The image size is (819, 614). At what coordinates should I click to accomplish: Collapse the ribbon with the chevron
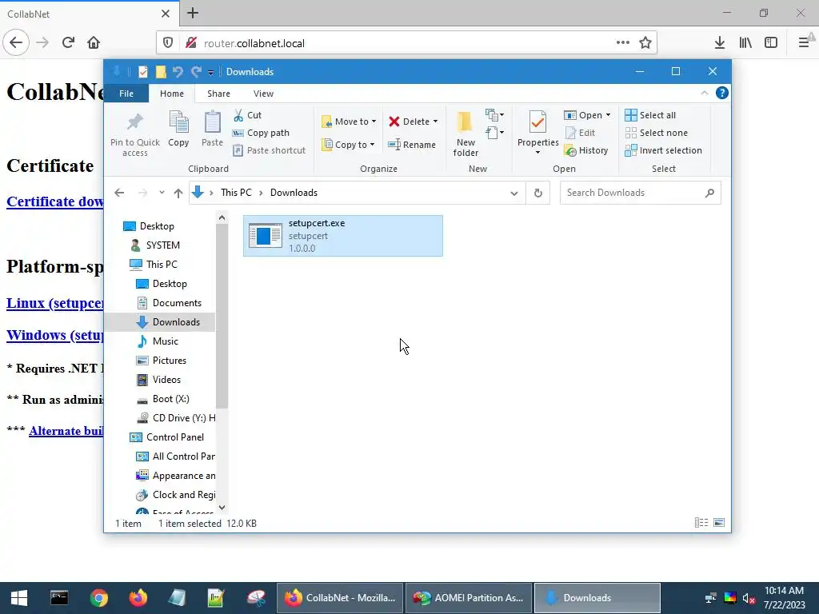point(704,93)
